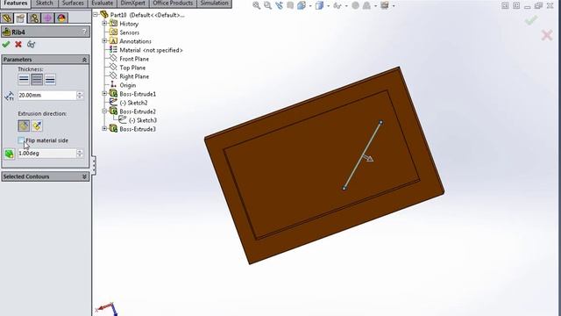Switch to the Office Products tab
Screen dimensions: 561x316
click(173, 4)
